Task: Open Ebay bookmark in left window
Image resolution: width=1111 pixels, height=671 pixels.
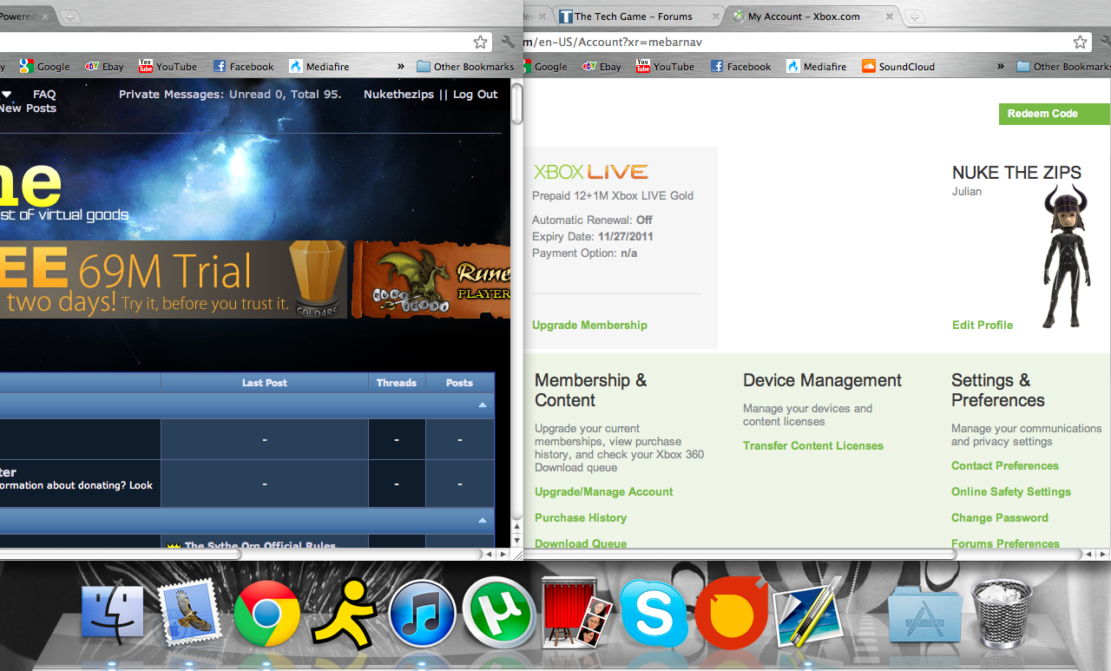Action: pos(104,66)
